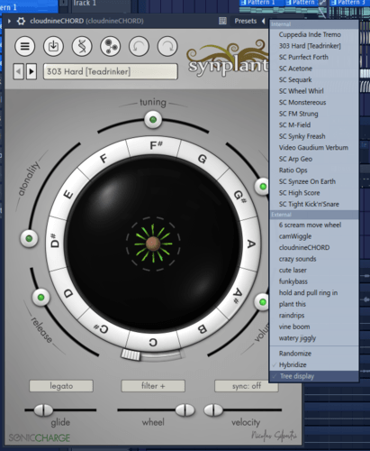Select preset SC FM Strung
Screen dimensions: 370x451
[x=314, y=114]
